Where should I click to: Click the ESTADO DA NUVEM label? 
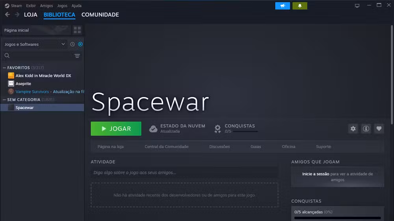pyautogui.click(x=183, y=126)
